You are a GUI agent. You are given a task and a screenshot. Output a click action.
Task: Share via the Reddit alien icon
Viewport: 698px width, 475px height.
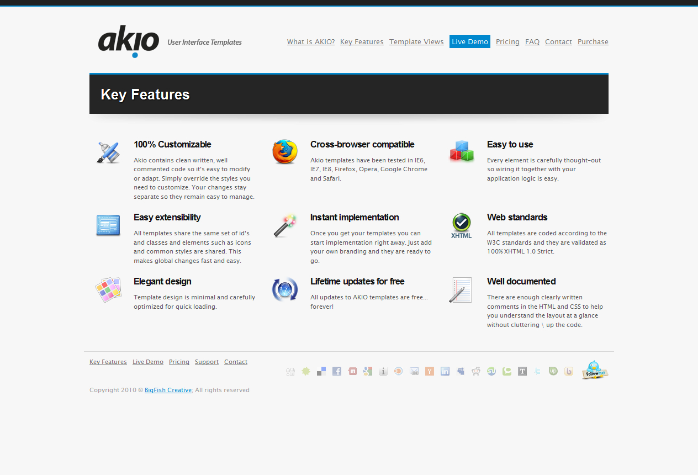[476, 371]
